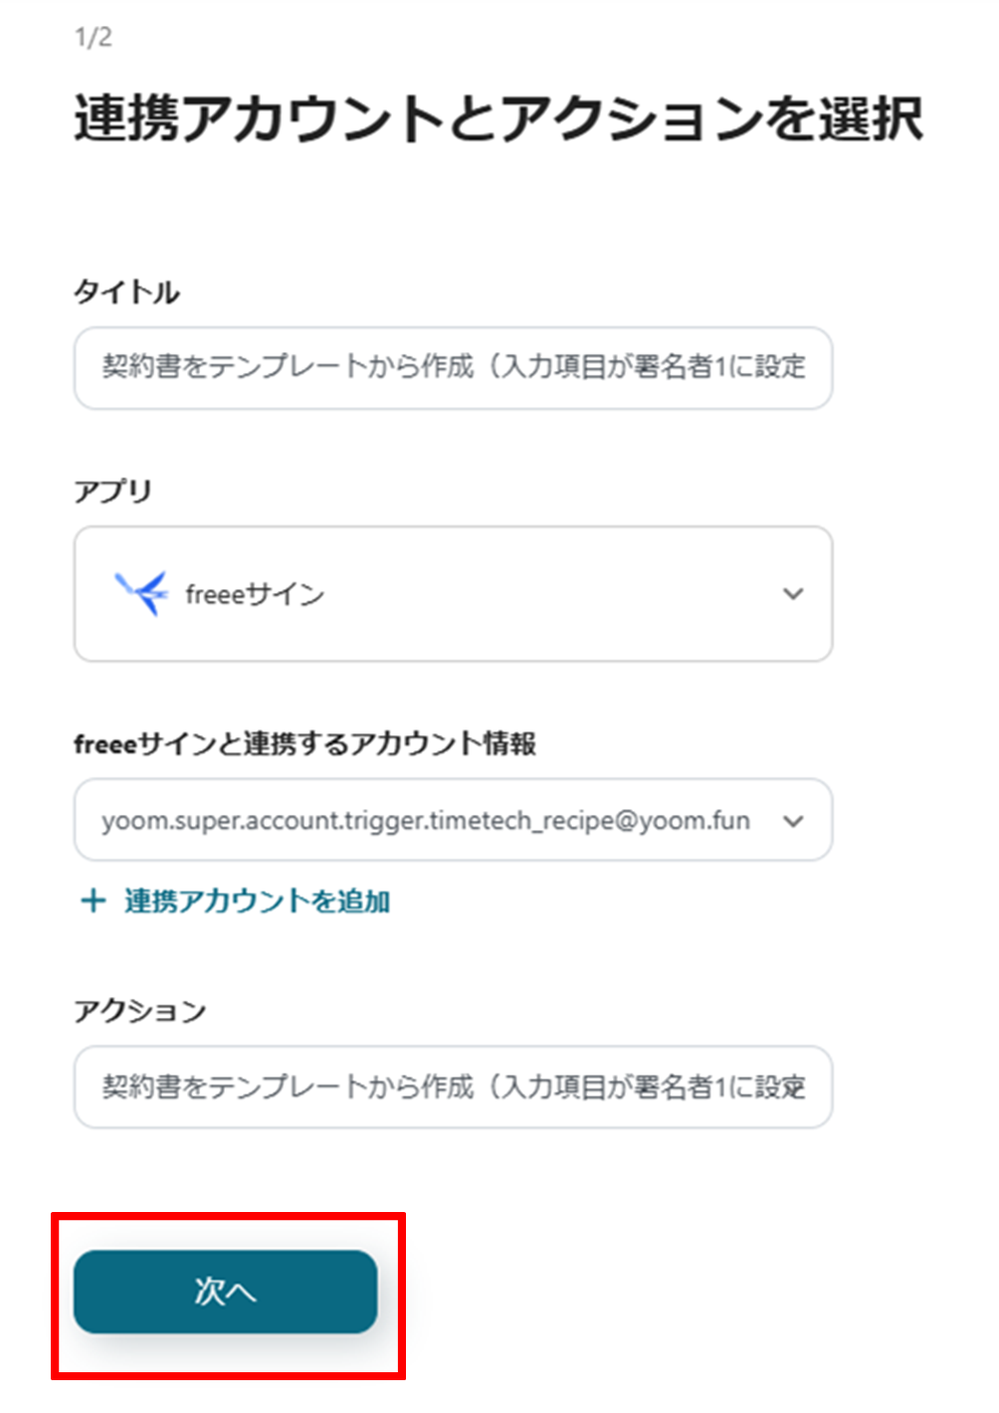Viewport: 999px width, 1413px height.
Task: Click the アクション field label
Action: pos(139,1011)
